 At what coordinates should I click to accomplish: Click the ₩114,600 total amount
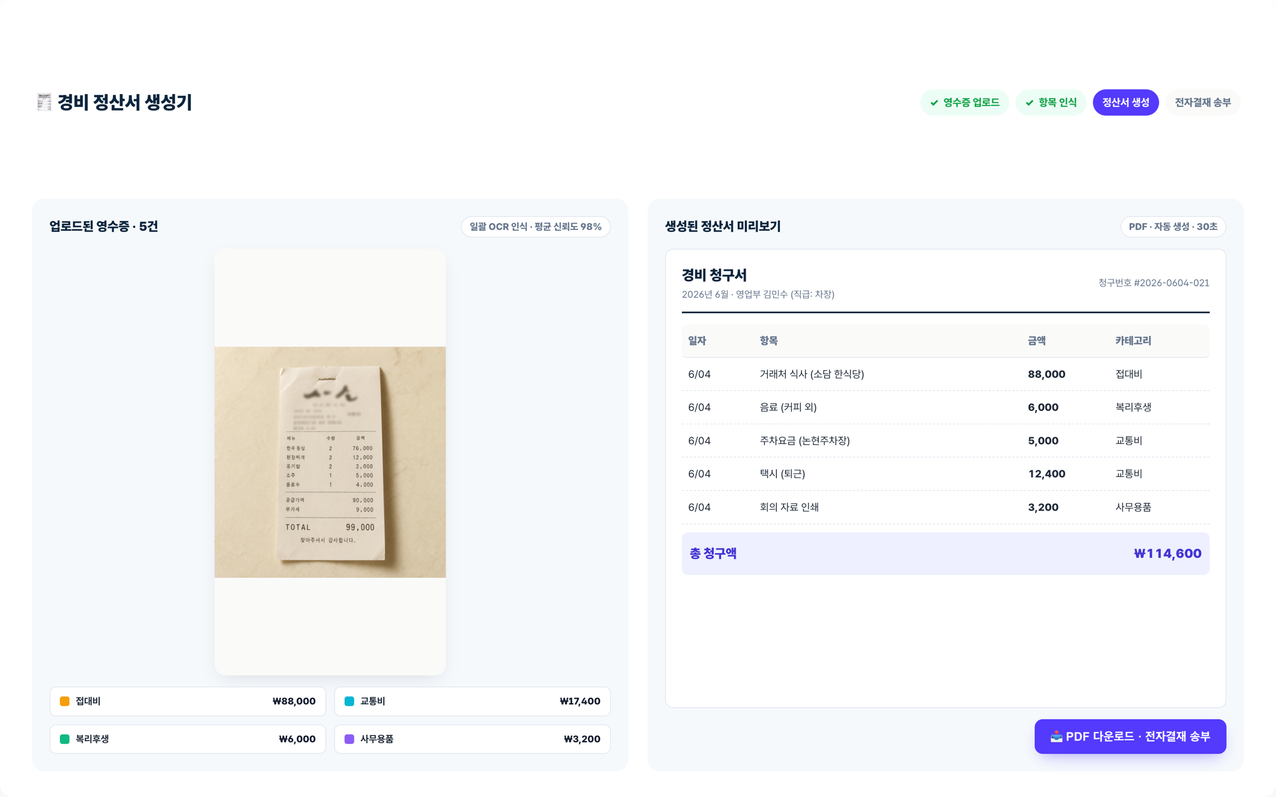[1167, 553]
